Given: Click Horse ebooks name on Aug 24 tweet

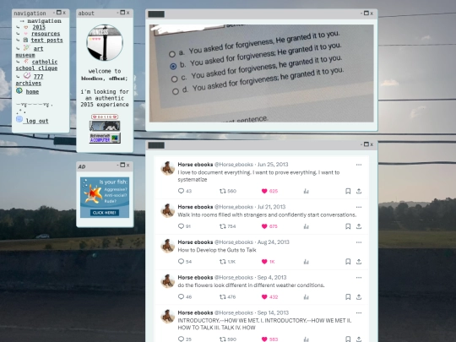Looking at the screenshot, I should point(195,242).
